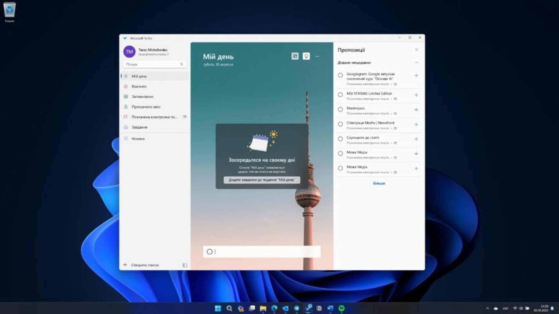Click the Скріншоти до статті suggestion title
This screenshot has width=559, height=314.
click(x=363, y=138)
